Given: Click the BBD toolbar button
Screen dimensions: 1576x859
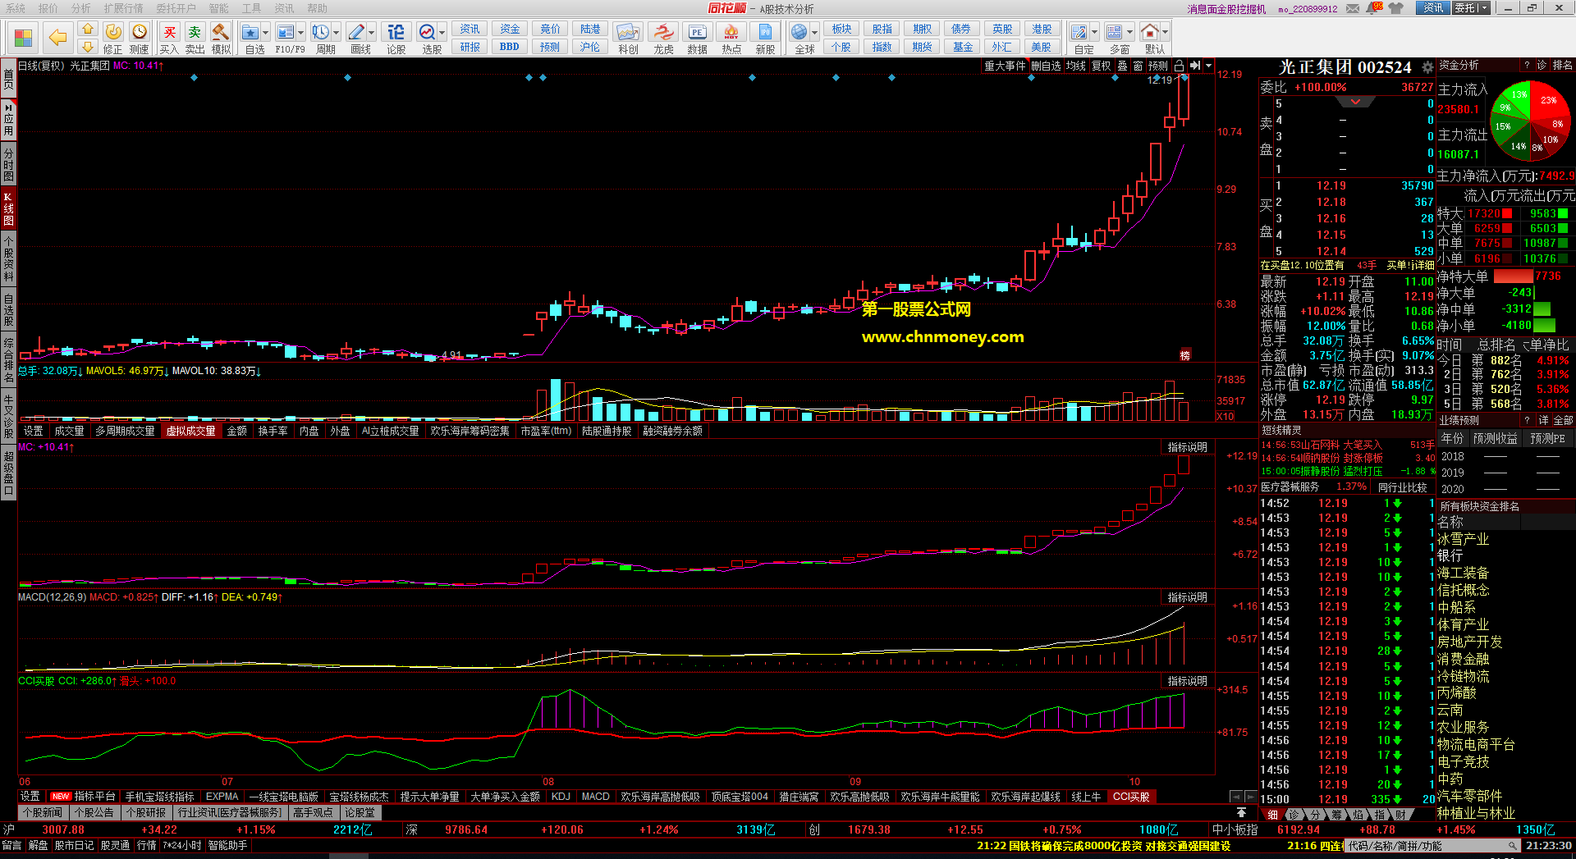Looking at the screenshot, I should pos(509,47).
